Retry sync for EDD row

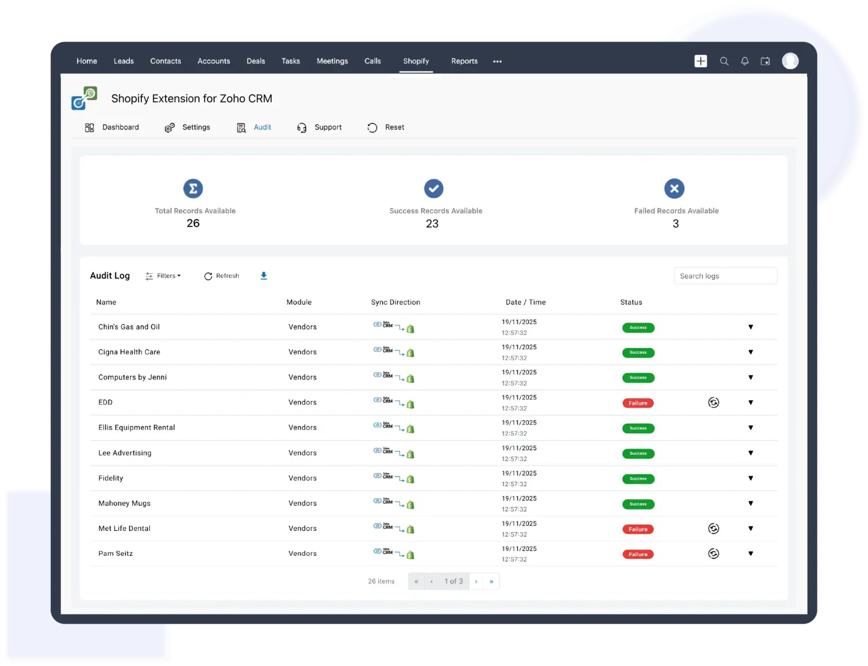(714, 402)
